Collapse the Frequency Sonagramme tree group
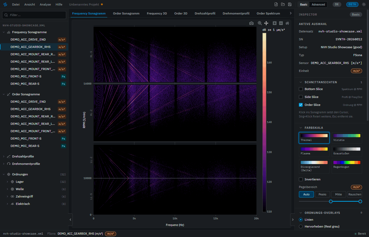This screenshot has height=237, width=369. pos(4,32)
